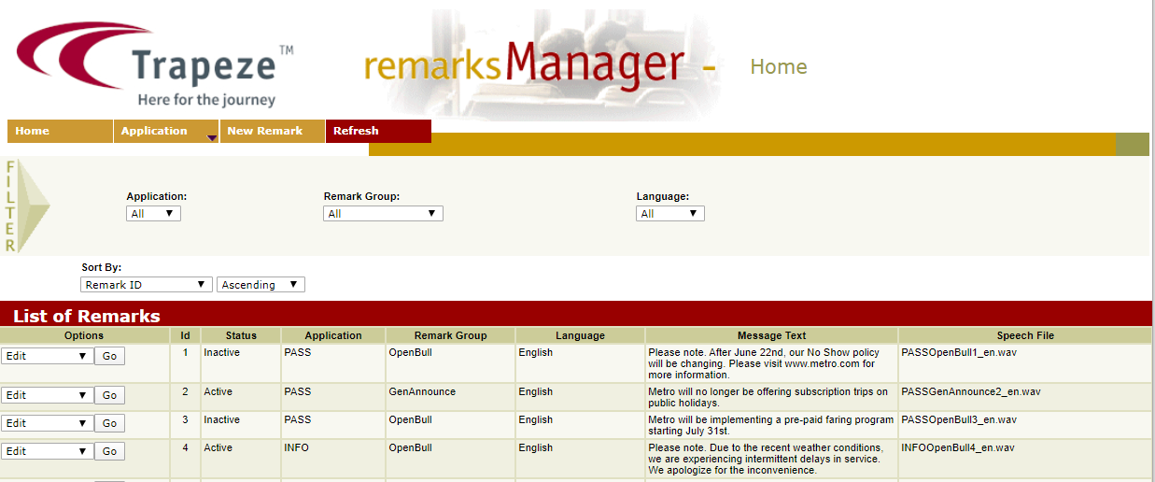This screenshot has width=1155, height=482.
Task: Click the Status column header
Action: point(241,335)
